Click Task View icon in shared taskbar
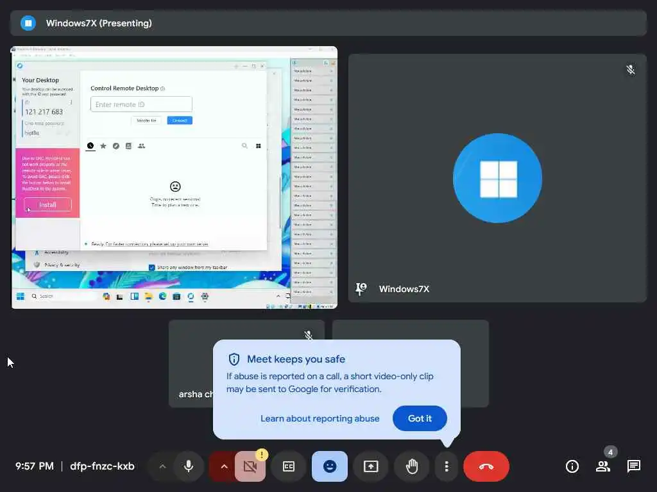The height and width of the screenshot is (492, 657). pos(119,297)
